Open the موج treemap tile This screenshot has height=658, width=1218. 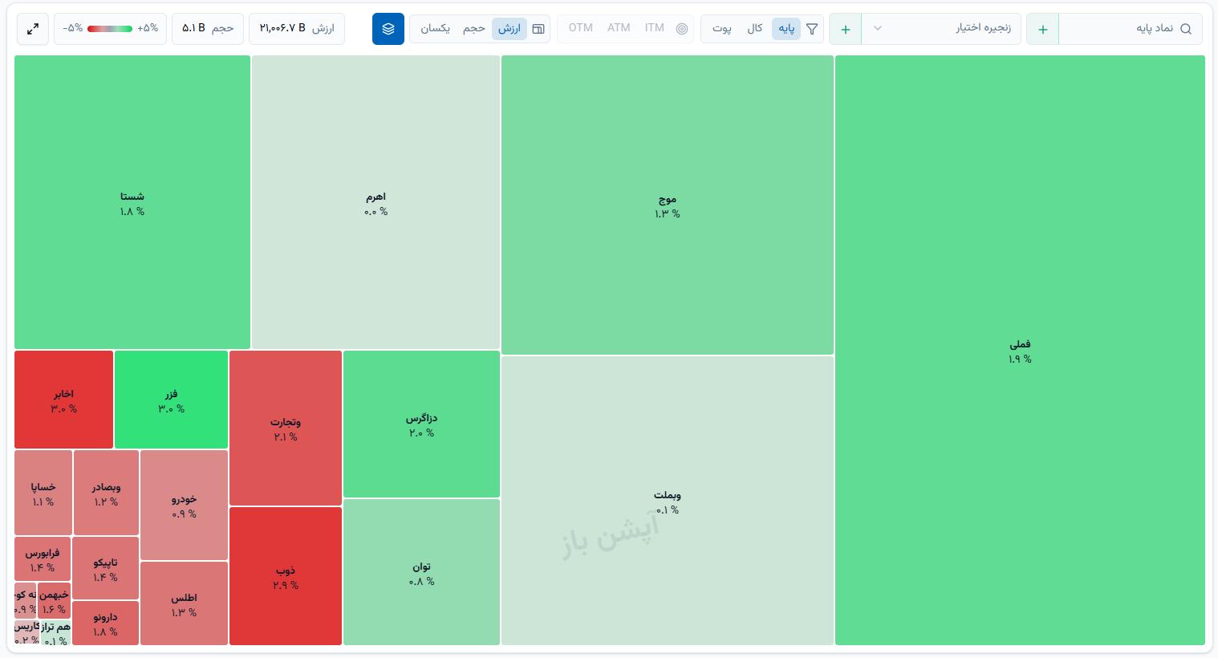(667, 205)
